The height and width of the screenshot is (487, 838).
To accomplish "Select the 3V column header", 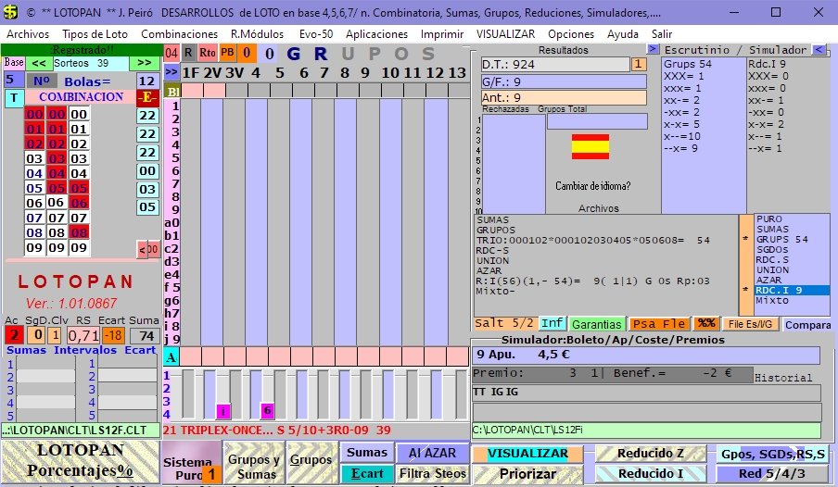I will click(x=235, y=72).
